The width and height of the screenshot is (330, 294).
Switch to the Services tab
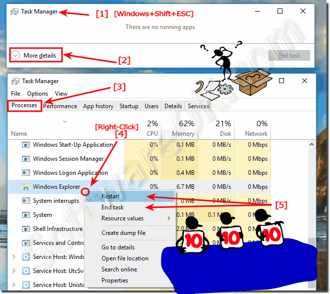198,106
